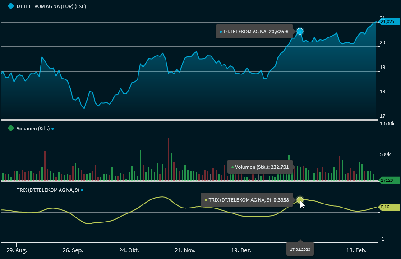The image size is (401, 259).
Task: Click the divider between price and volume panels
Action: point(189,120)
